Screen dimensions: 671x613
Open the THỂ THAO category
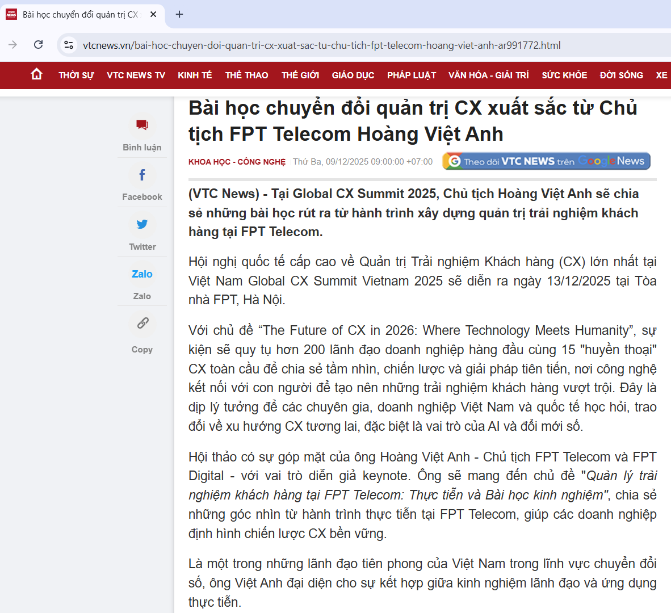246,75
